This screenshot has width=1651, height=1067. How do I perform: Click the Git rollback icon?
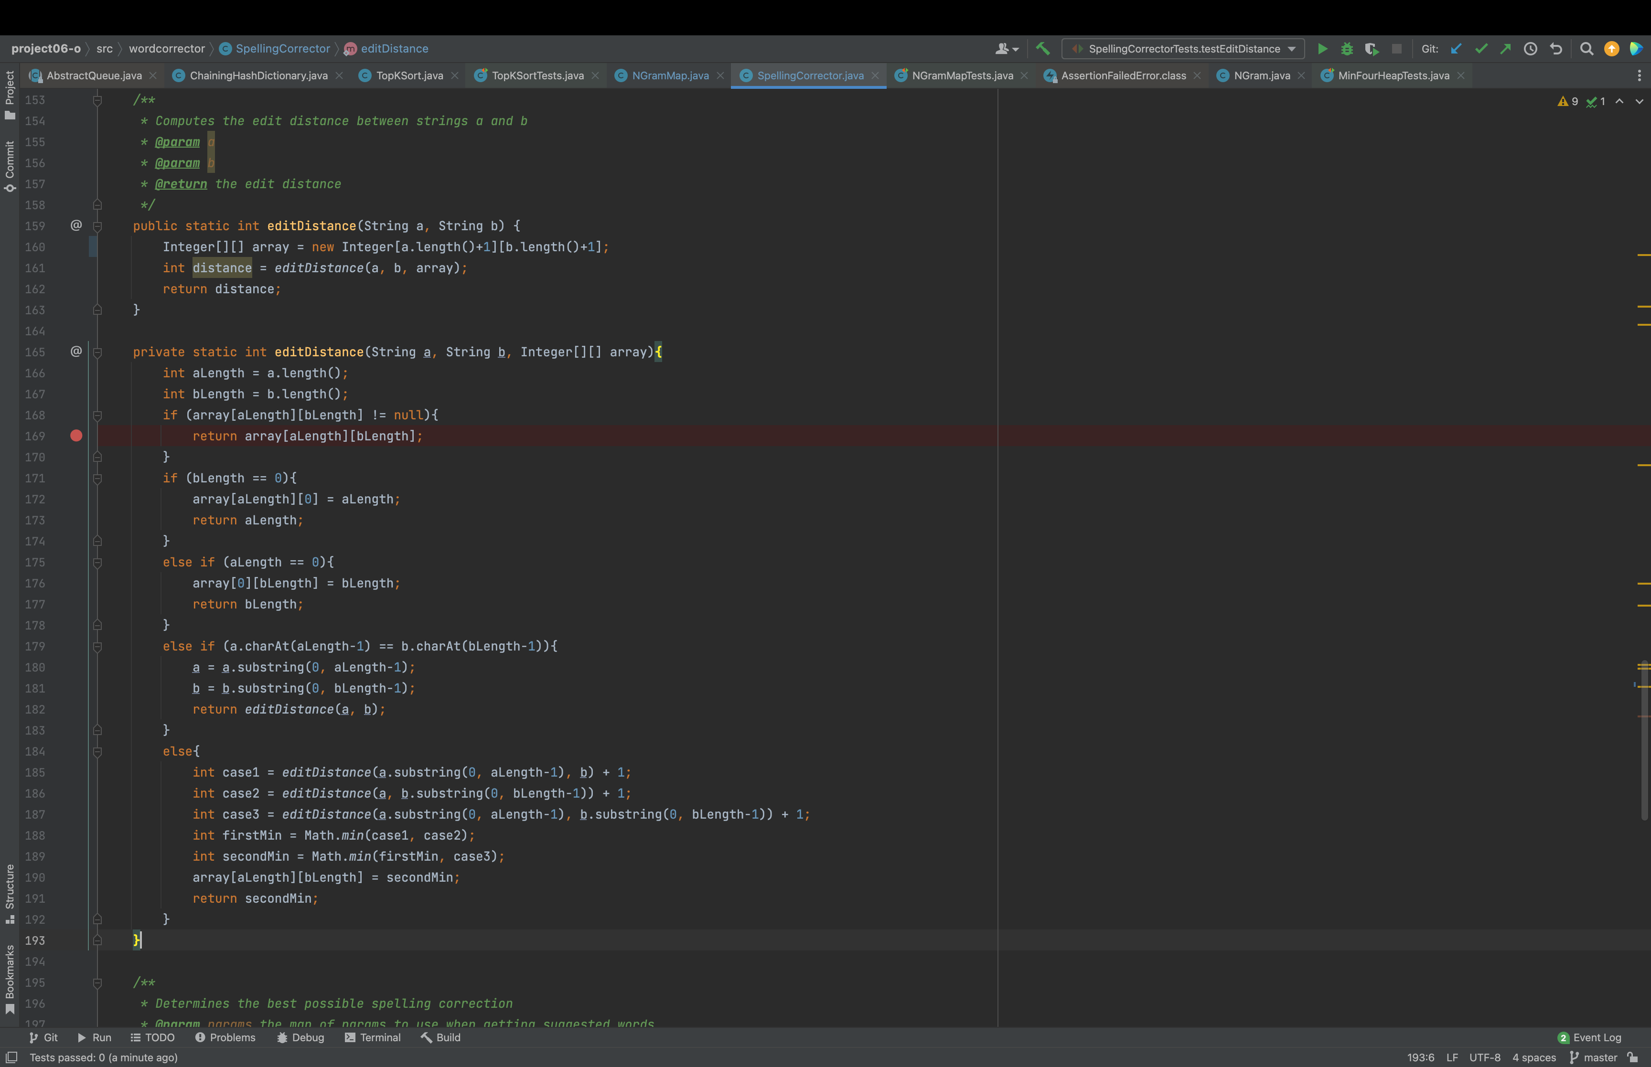pos(1556,49)
